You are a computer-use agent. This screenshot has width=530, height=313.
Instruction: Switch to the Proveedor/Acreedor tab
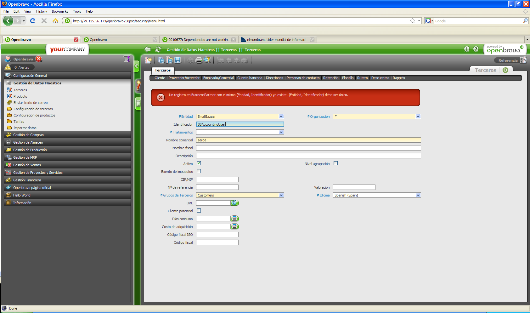tap(184, 78)
